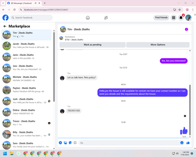The height and width of the screenshot is (157, 196).
Task: Click the conversation list scrollbar thumb
Action: [x=54, y=67]
